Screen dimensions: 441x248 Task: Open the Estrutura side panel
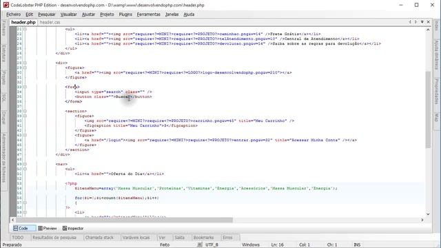[x=4, y=54]
